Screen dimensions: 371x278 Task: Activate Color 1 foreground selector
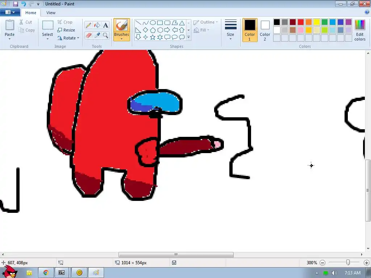250,30
